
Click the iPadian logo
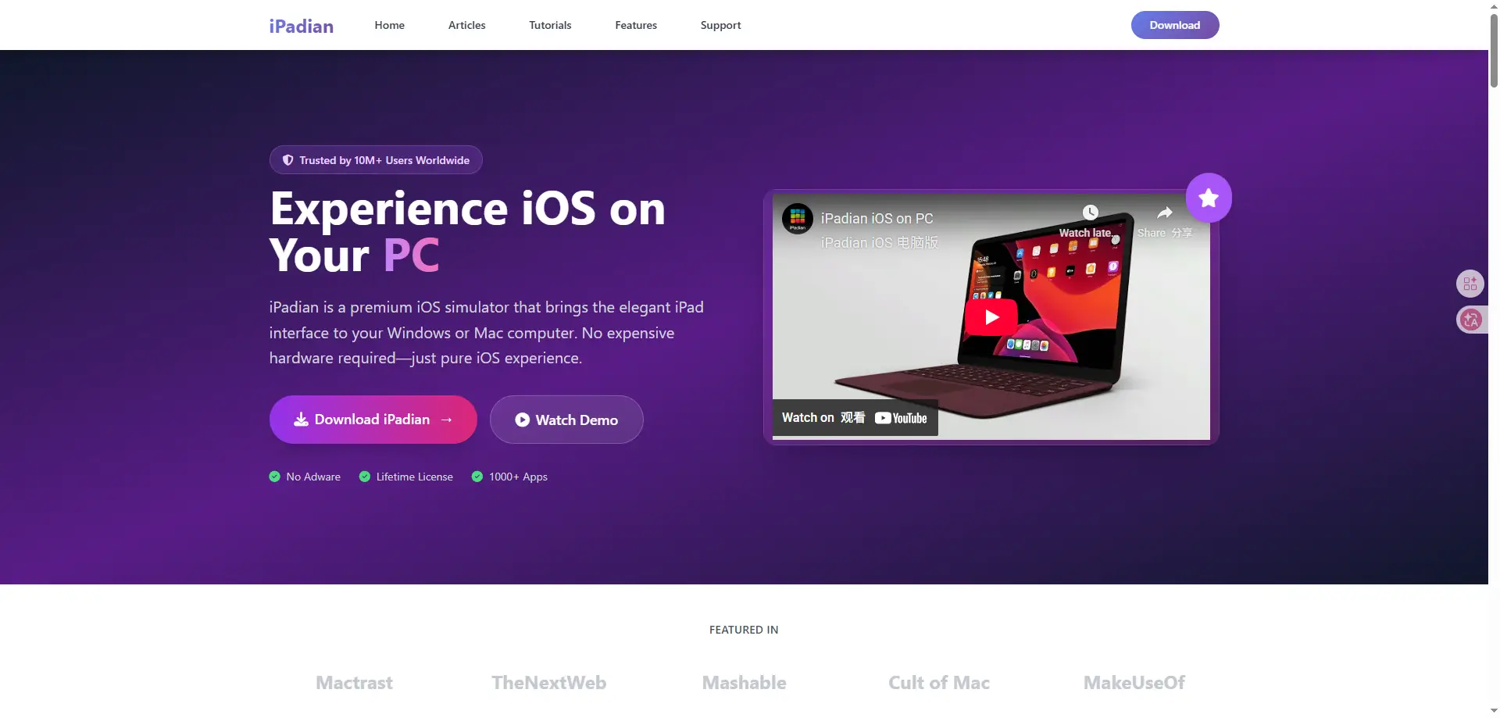(x=302, y=26)
